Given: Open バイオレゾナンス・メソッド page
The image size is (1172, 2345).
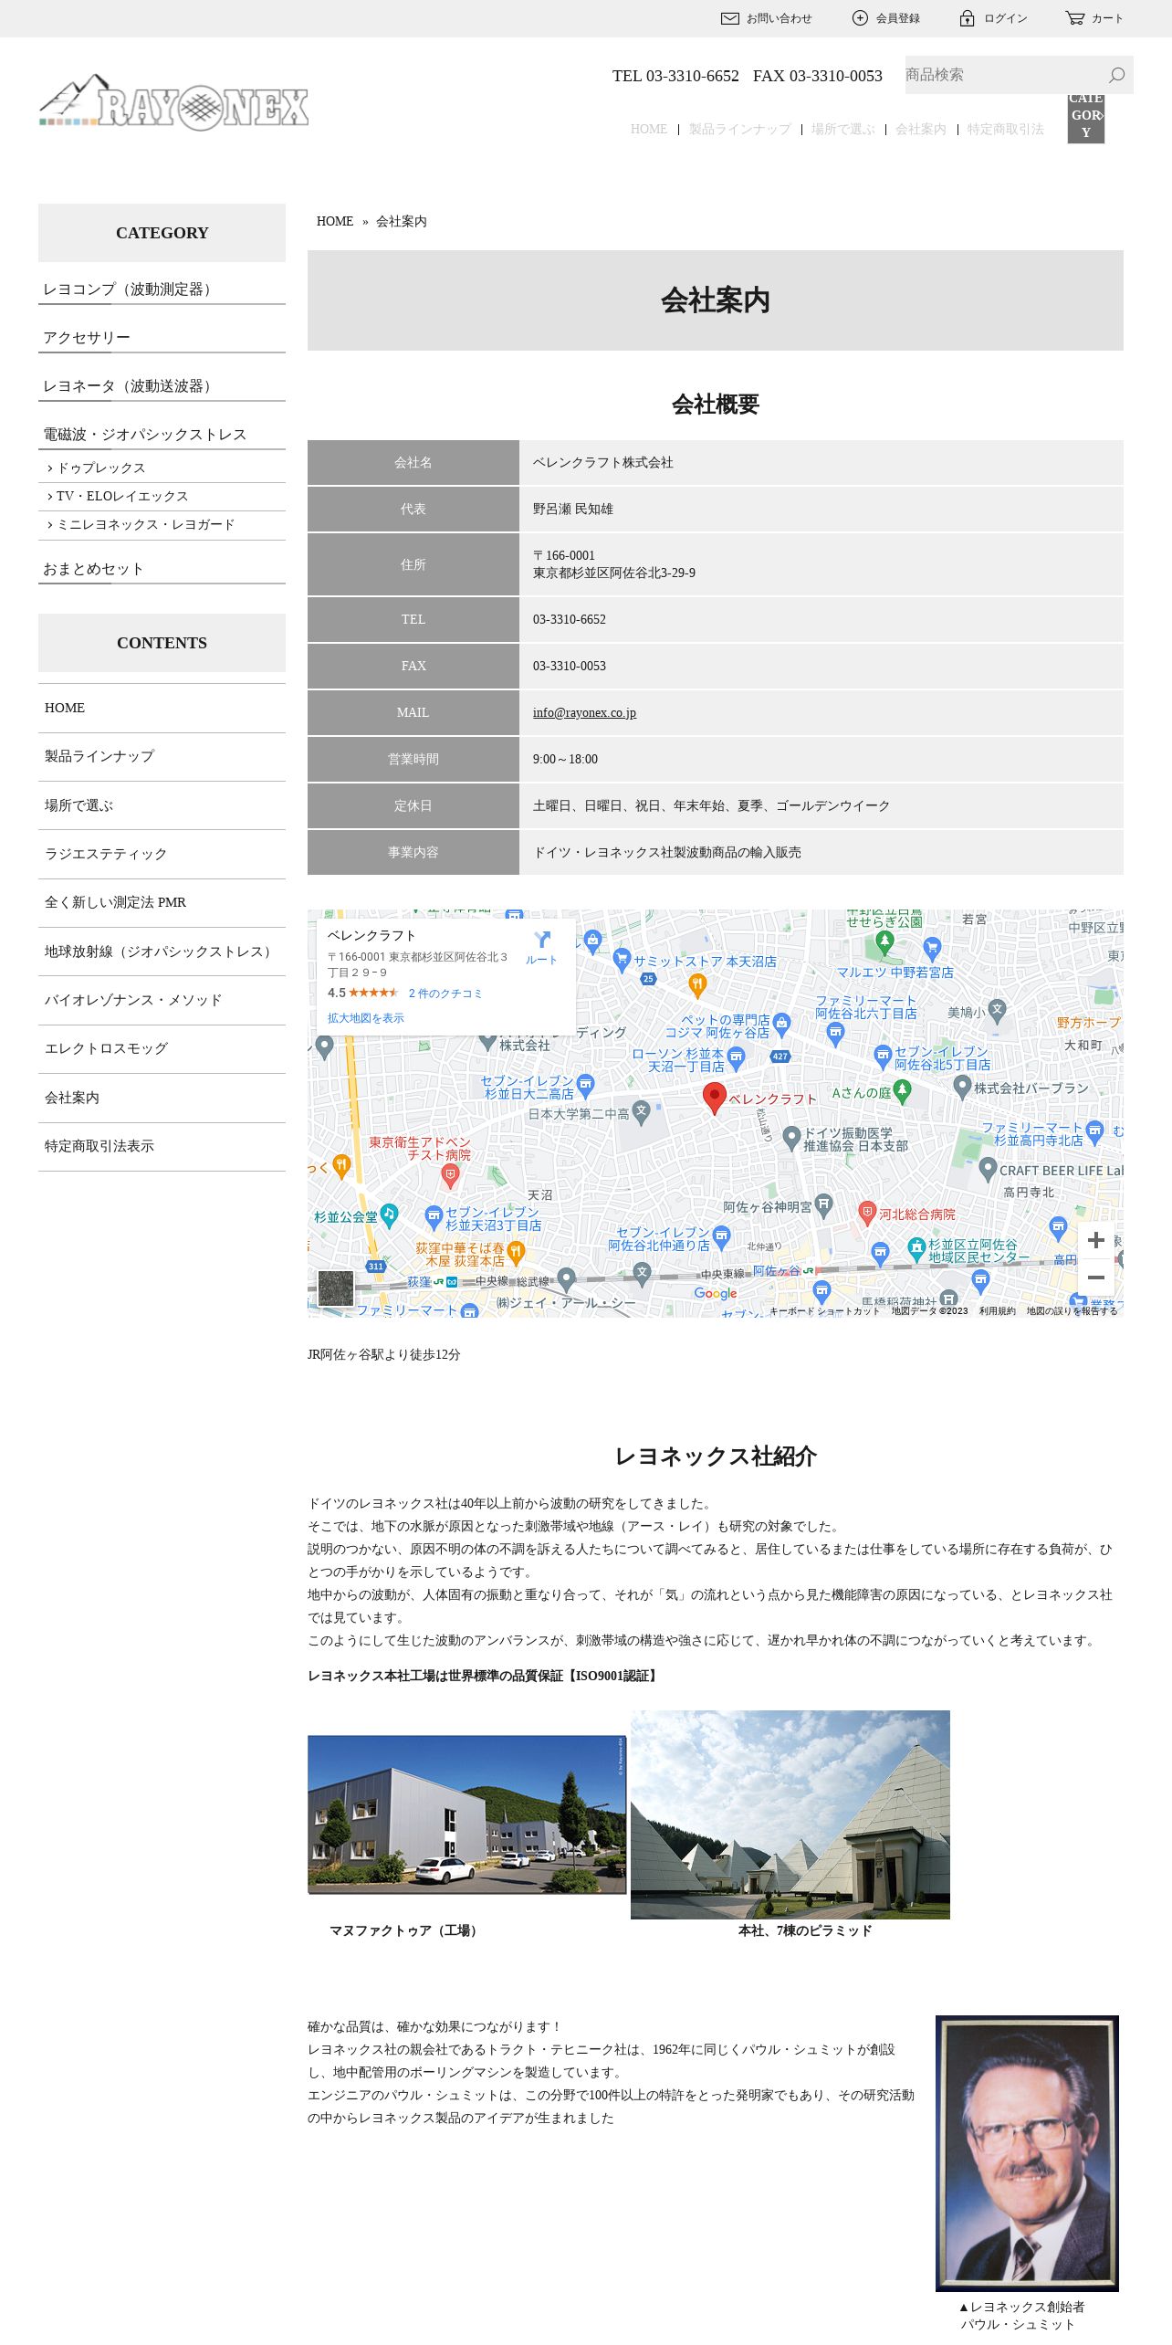Looking at the screenshot, I should point(162,1000).
